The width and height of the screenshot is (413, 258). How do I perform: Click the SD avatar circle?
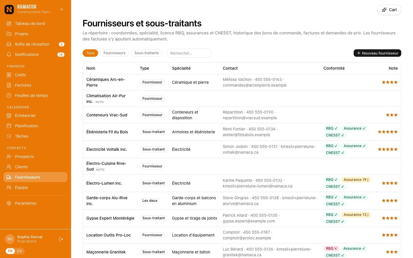tap(10, 239)
